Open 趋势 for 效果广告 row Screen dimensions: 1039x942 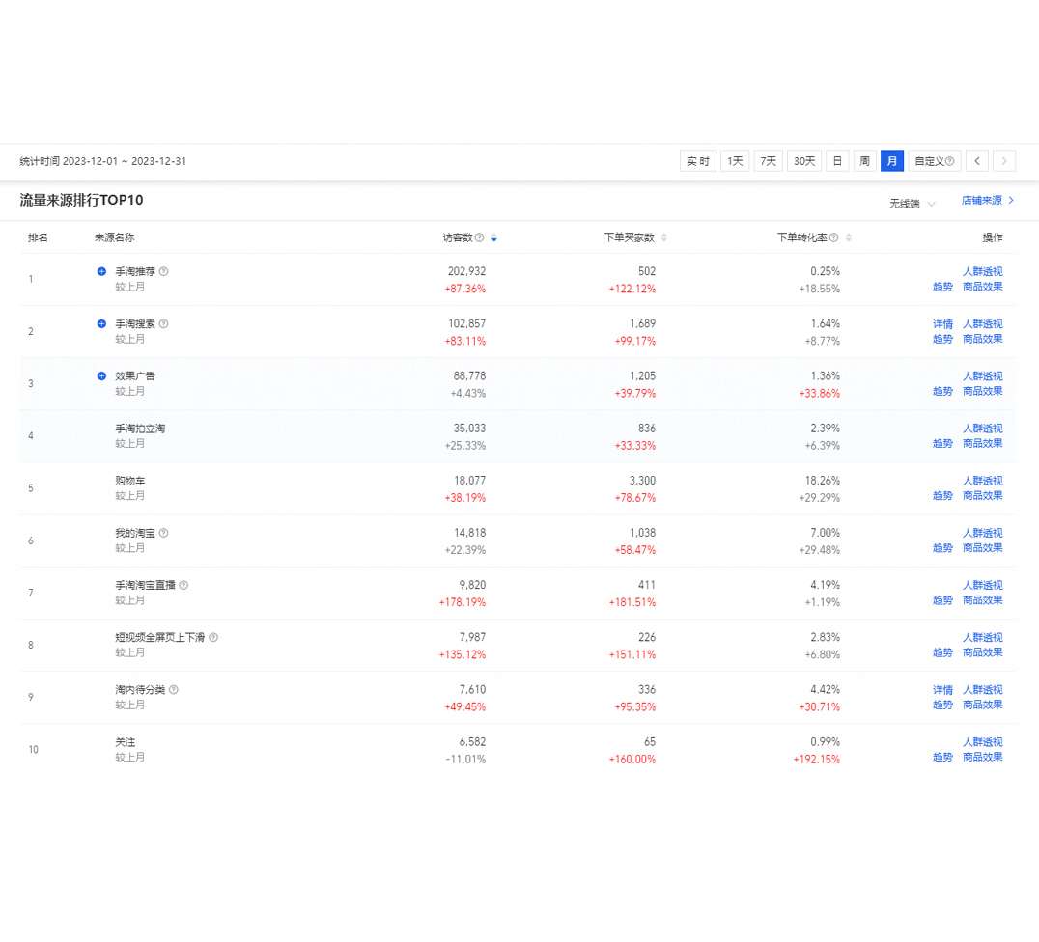pos(942,392)
